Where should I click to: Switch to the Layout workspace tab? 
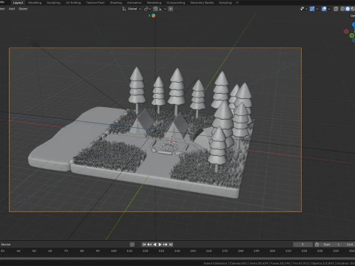coord(18,3)
